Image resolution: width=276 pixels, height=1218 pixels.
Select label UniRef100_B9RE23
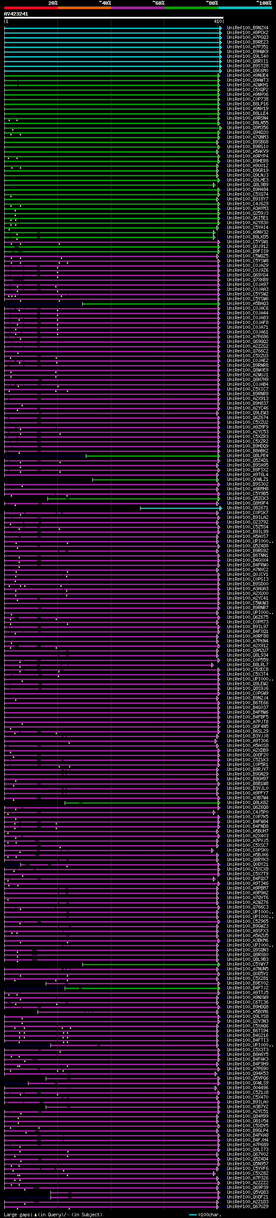[x=248, y=42]
